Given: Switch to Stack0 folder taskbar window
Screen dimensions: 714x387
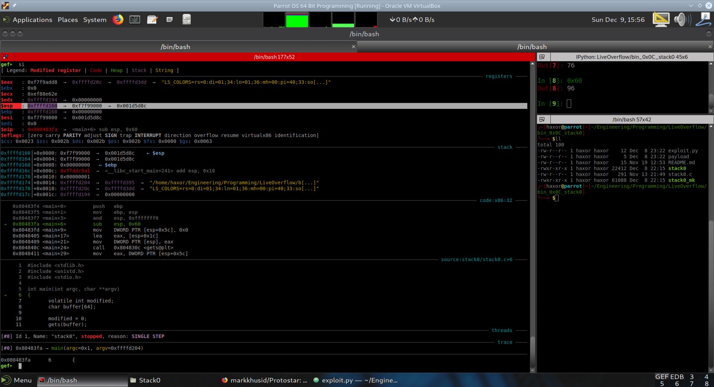Looking at the screenshot, I should click(145, 380).
